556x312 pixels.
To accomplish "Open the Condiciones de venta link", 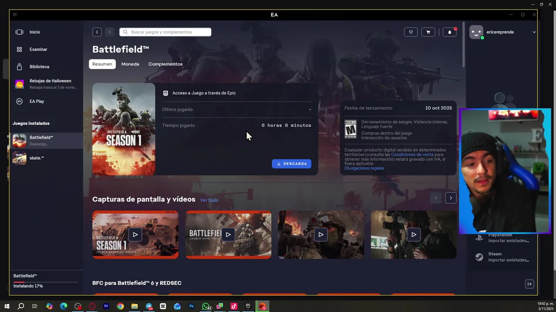I will 412,155.
